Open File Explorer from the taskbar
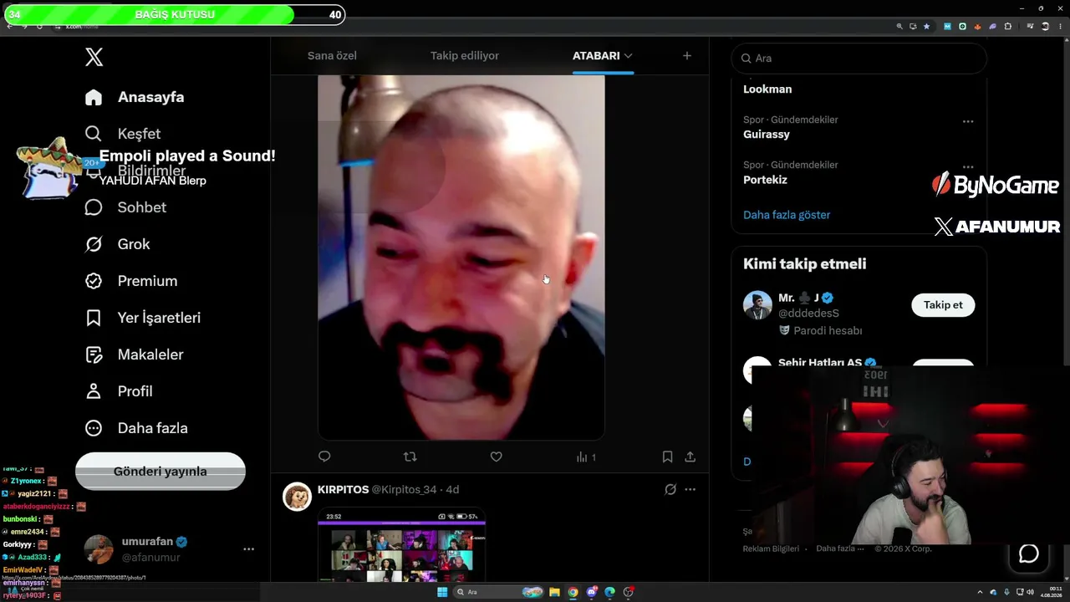 pos(554,592)
